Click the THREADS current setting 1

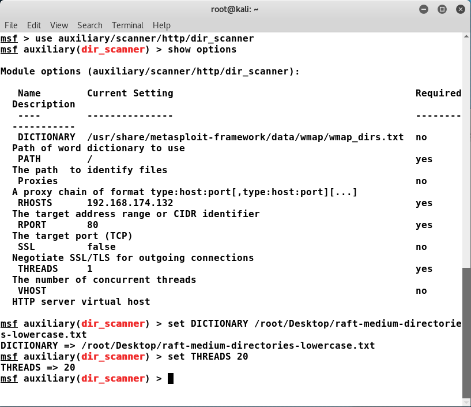click(90, 268)
